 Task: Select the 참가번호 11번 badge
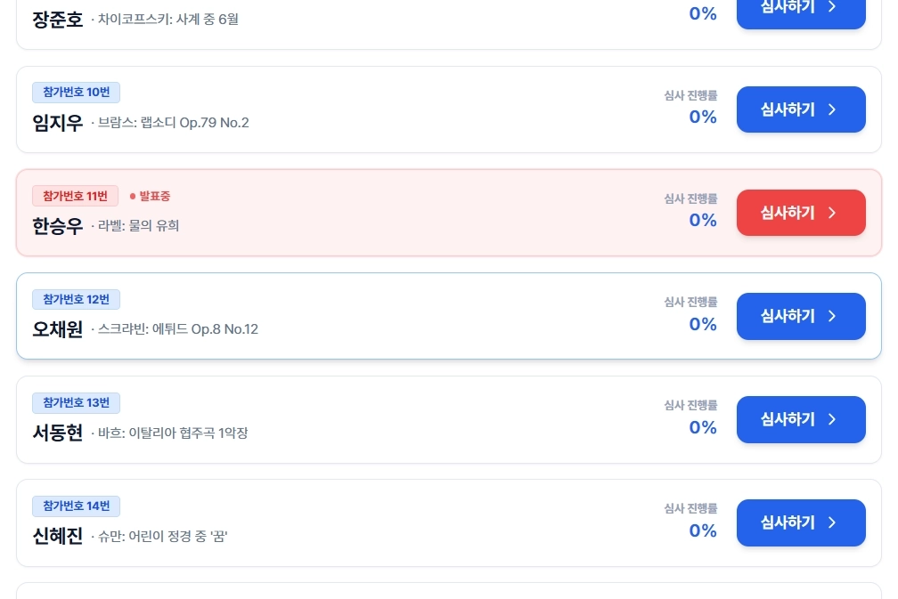click(x=75, y=196)
